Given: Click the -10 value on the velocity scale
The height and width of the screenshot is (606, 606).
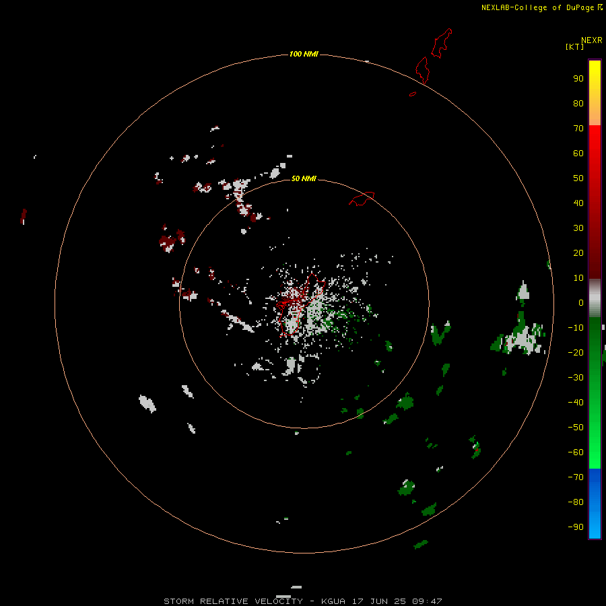Looking at the screenshot, I should click(576, 328).
